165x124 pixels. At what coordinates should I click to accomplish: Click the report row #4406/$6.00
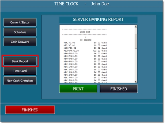pyautogui.click(x=85, y=53)
